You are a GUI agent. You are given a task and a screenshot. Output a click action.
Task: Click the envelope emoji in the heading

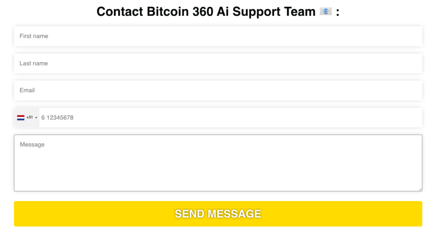tap(326, 12)
